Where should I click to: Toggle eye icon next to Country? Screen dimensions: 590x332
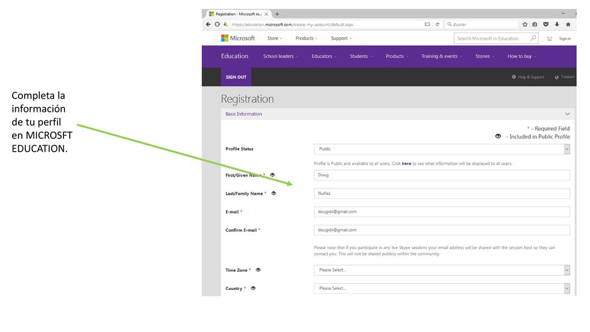(x=254, y=288)
